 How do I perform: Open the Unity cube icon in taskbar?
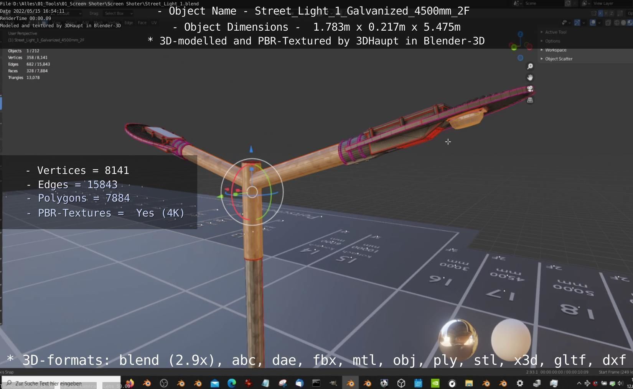[401, 383]
